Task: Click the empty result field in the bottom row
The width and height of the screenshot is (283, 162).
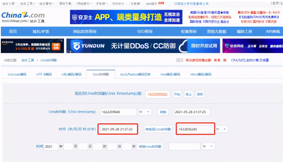Action: pos(184,147)
